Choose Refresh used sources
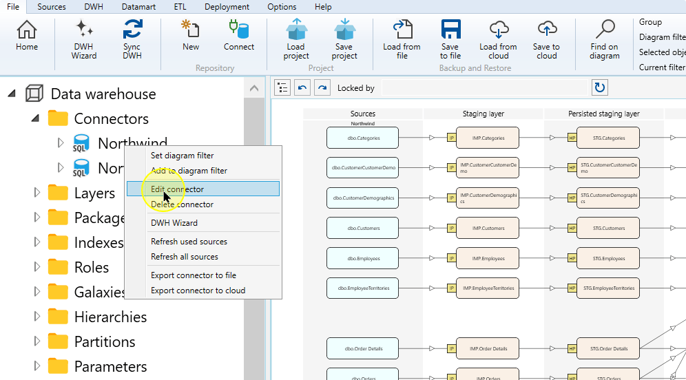Screen dimensions: 686x380 203,242
